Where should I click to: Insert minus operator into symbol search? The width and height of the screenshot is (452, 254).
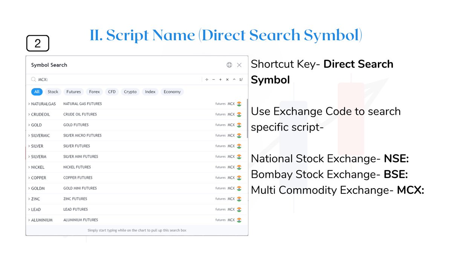click(x=214, y=80)
